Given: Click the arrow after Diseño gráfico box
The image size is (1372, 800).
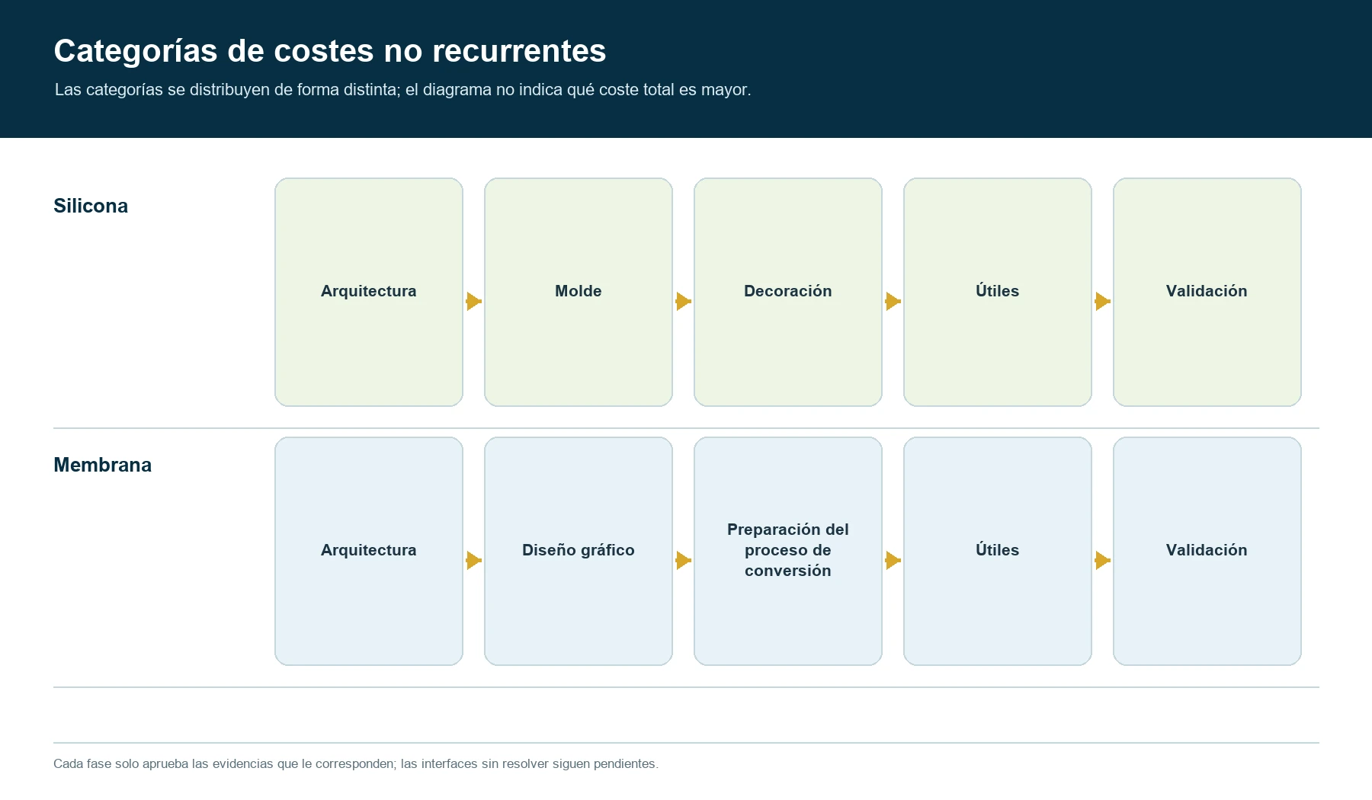Looking at the screenshot, I should click(x=683, y=561).
